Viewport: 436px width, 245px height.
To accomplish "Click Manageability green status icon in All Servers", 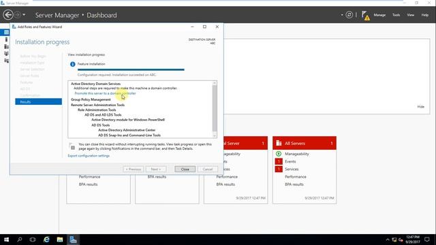I will (x=279, y=154).
